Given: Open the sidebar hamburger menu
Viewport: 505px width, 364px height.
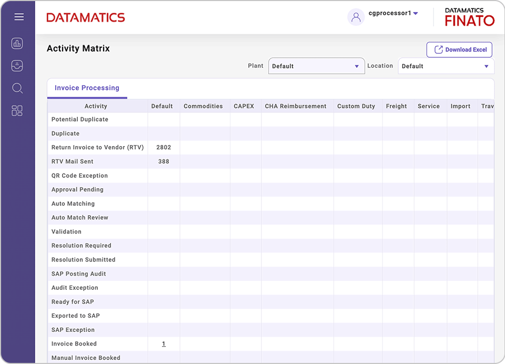Looking at the screenshot, I should pyautogui.click(x=19, y=16).
